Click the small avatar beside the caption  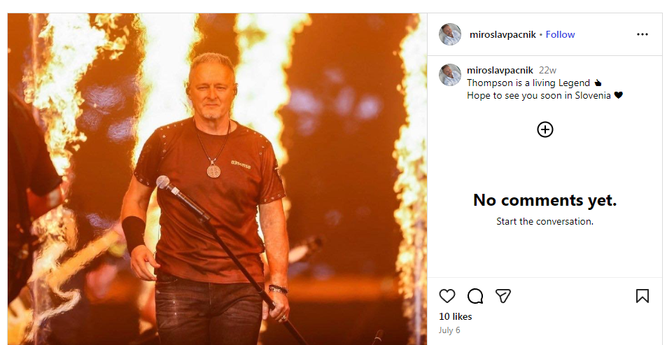[450, 76]
